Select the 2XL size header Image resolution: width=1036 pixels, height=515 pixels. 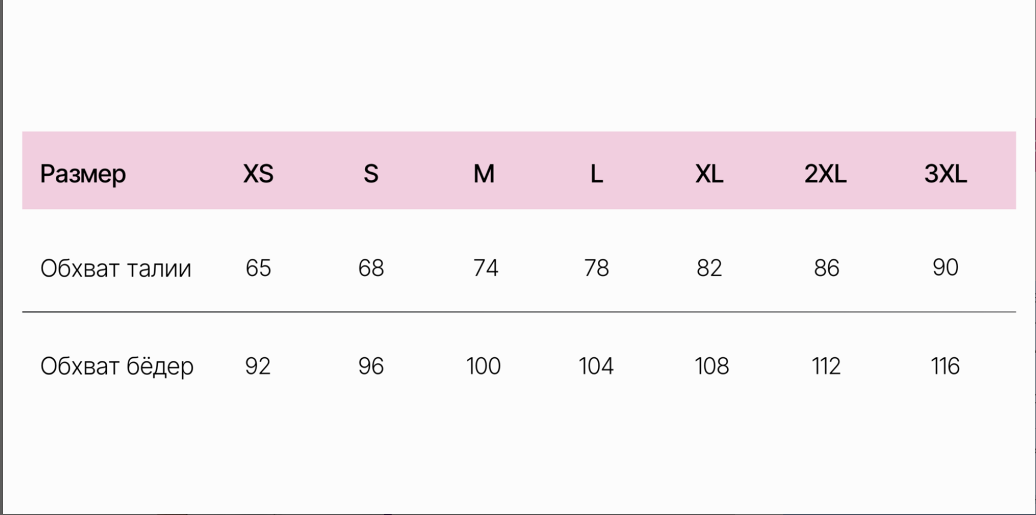(825, 174)
